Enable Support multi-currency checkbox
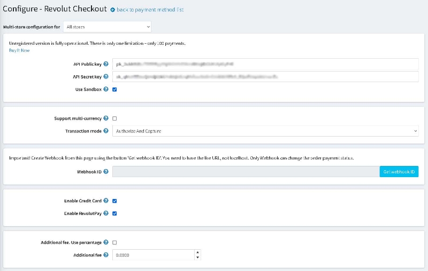The width and height of the screenshot is (428, 271). click(x=114, y=118)
